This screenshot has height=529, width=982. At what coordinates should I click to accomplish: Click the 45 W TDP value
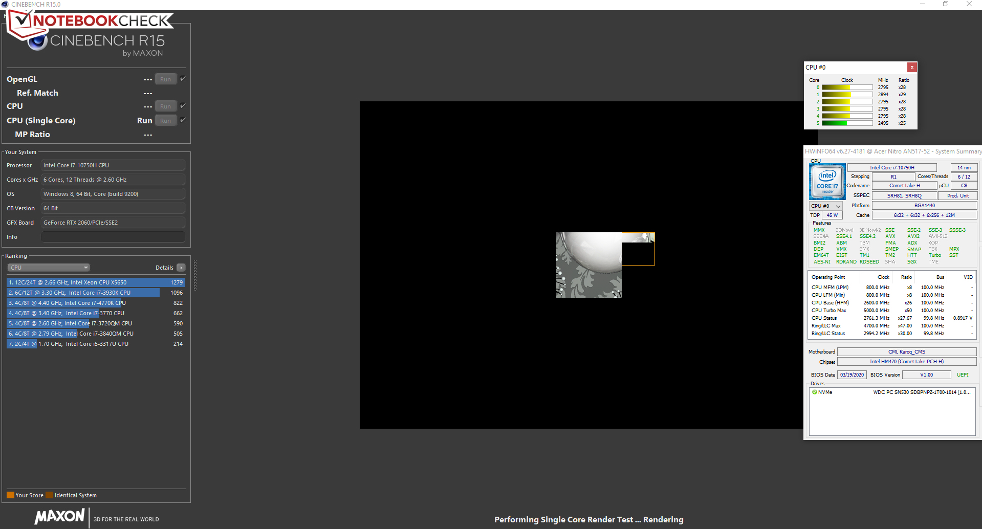pyautogui.click(x=832, y=215)
